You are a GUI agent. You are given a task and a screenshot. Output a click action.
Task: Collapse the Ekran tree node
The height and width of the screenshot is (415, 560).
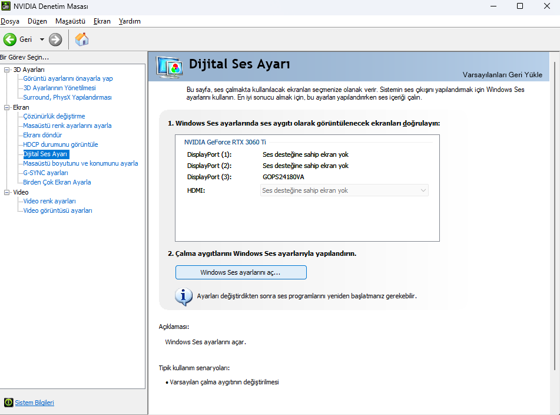click(x=7, y=107)
